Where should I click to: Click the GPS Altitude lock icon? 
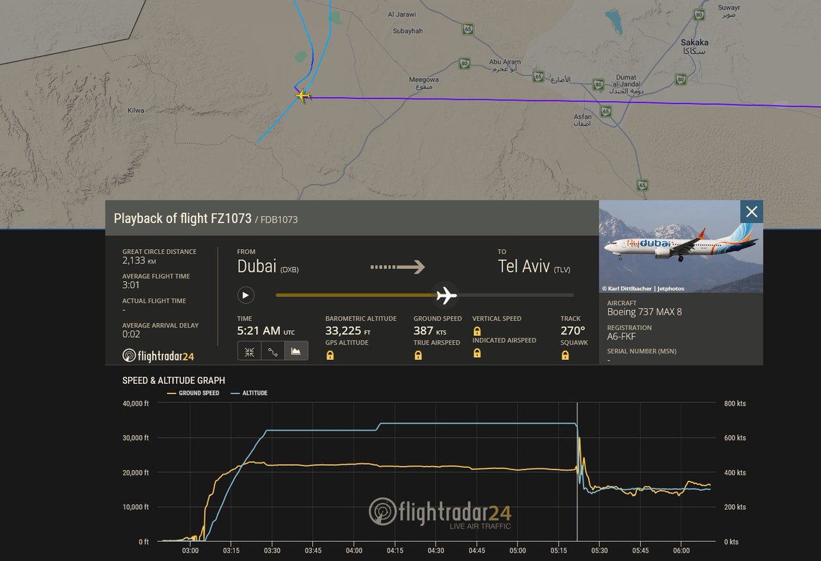tap(330, 355)
